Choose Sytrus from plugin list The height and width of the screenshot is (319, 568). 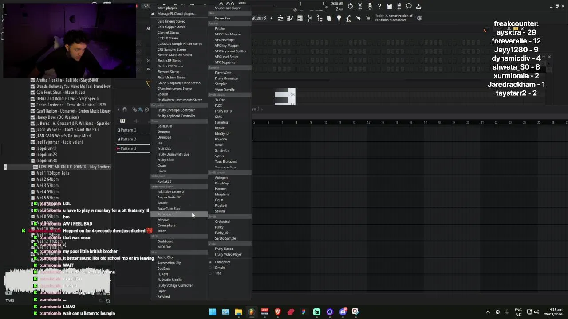click(219, 156)
